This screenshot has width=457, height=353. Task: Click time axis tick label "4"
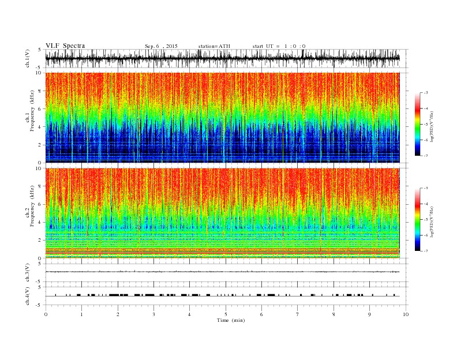coord(189,314)
